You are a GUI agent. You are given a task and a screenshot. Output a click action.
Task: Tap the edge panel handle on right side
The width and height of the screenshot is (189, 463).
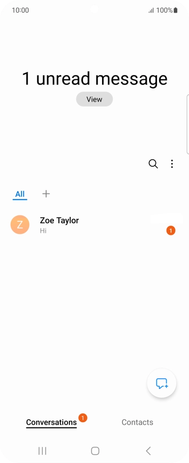click(x=188, y=125)
